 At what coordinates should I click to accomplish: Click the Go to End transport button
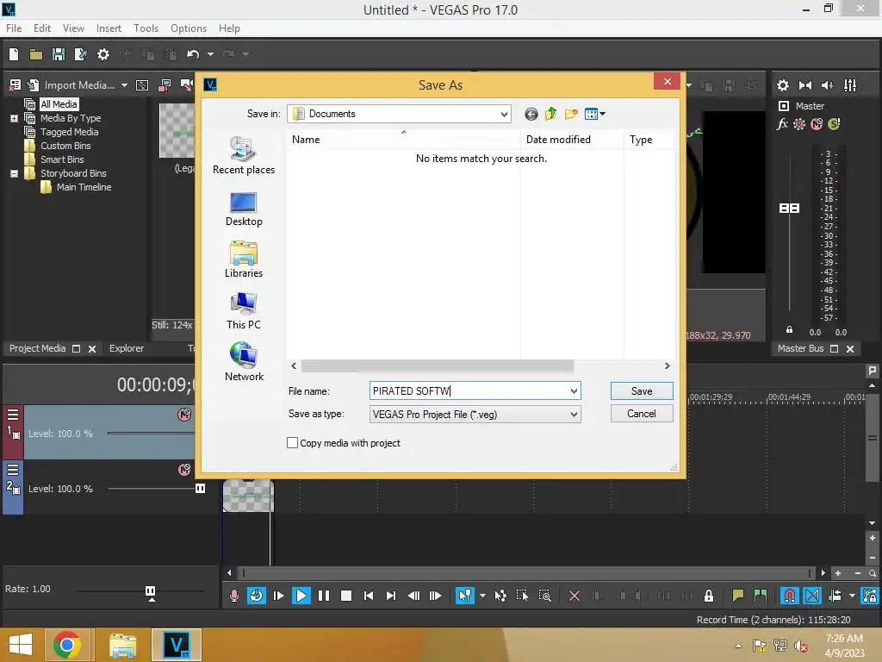pyautogui.click(x=391, y=596)
